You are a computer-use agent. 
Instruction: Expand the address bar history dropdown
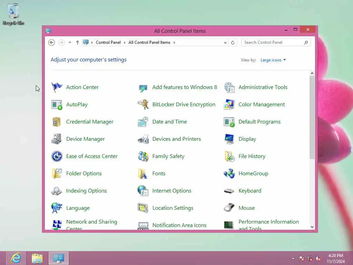pyautogui.click(x=225, y=42)
